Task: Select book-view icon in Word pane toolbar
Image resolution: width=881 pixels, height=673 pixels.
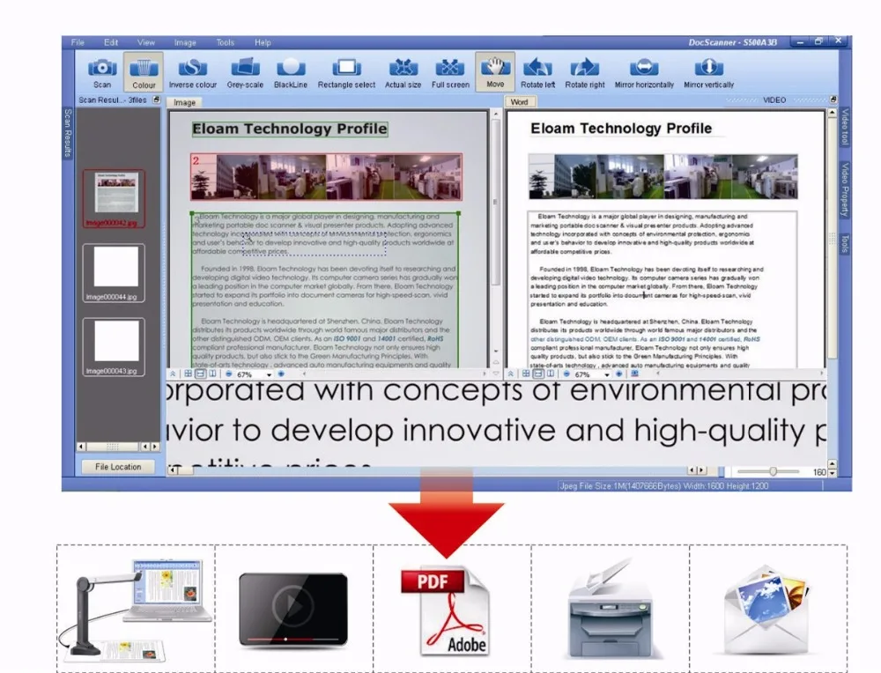Action: pos(551,373)
